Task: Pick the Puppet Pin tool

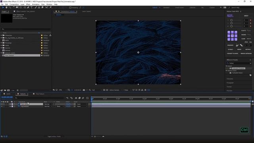Action: coord(50,8)
